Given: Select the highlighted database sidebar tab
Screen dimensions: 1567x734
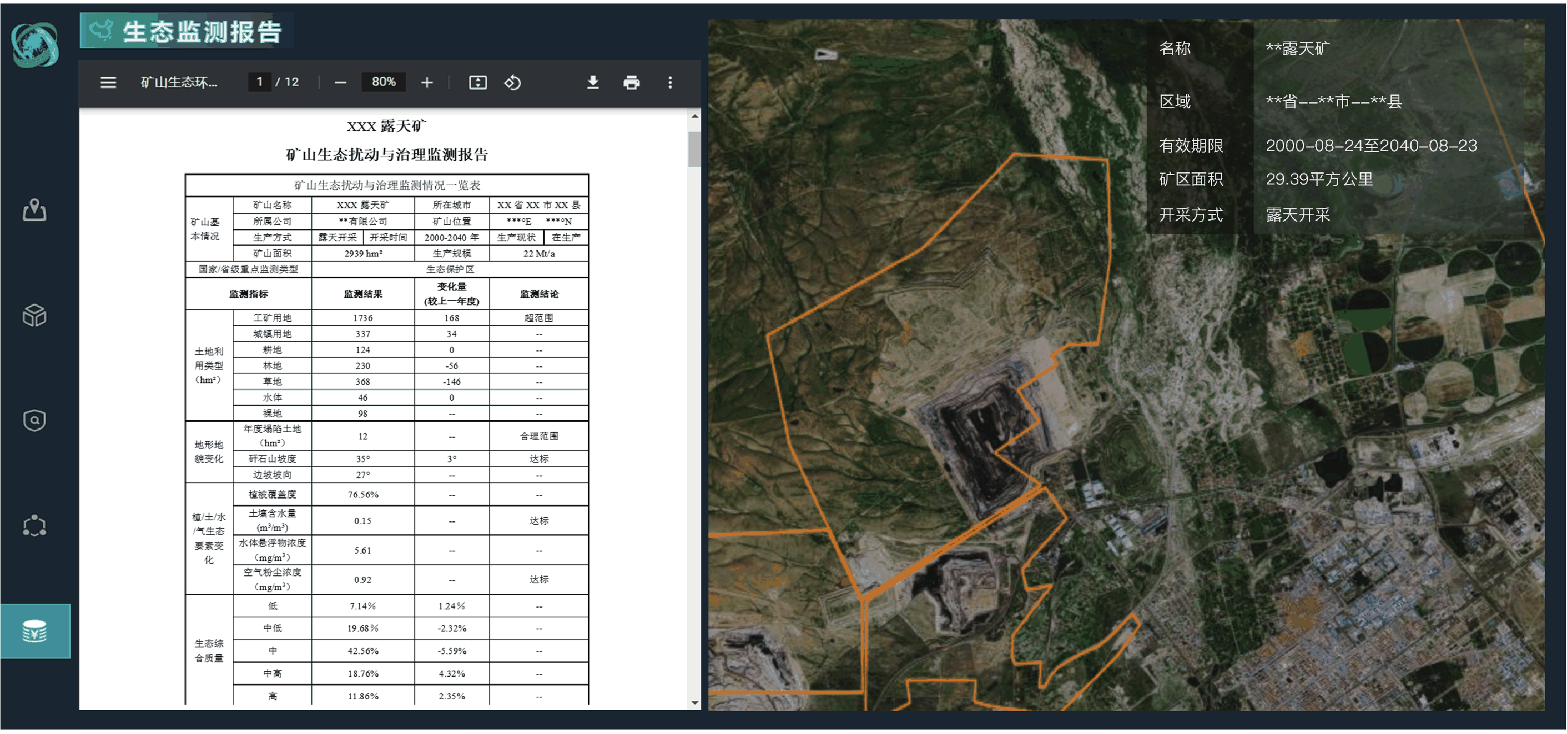Looking at the screenshot, I should tap(35, 631).
